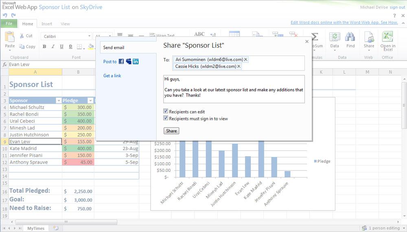Click in the To recipients field

(x=238, y=63)
